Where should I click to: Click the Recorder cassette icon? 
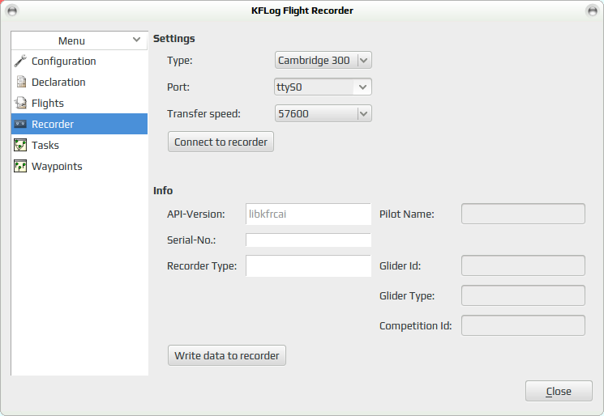(20, 124)
